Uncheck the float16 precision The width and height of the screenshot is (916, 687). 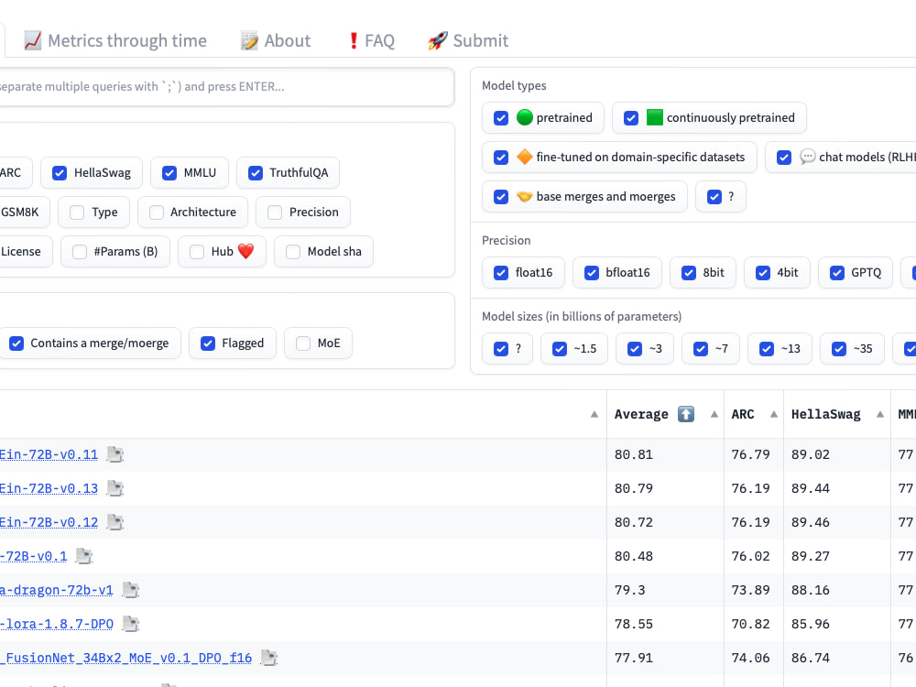click(x=501, y=273)
